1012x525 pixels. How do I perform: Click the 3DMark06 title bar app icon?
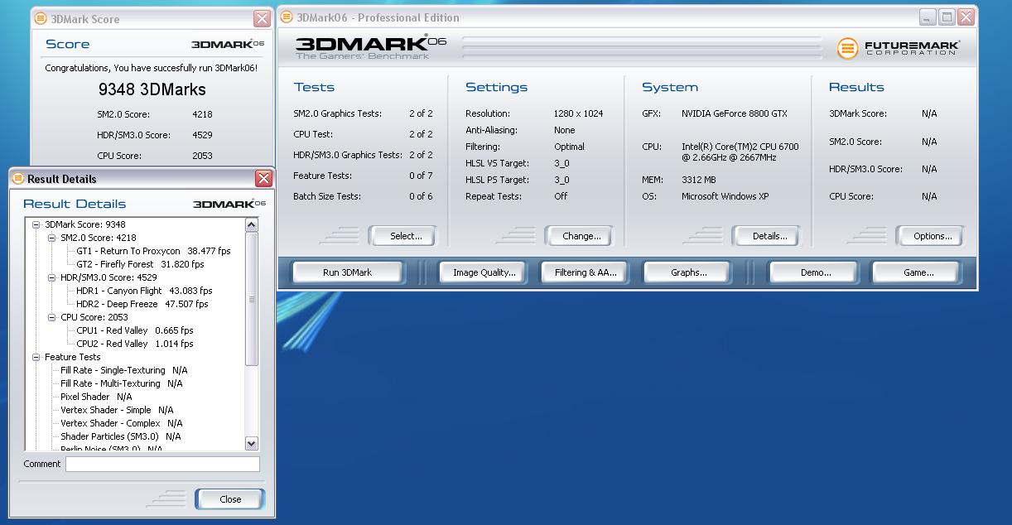coord(287,17)
